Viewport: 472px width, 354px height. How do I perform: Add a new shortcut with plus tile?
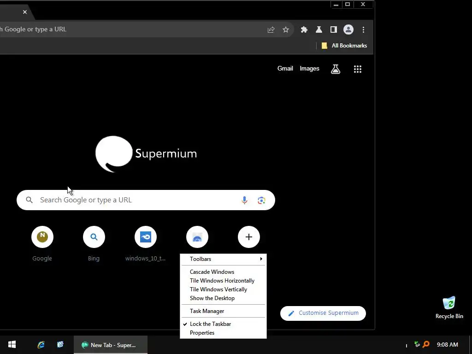click(x=248, y=237)
